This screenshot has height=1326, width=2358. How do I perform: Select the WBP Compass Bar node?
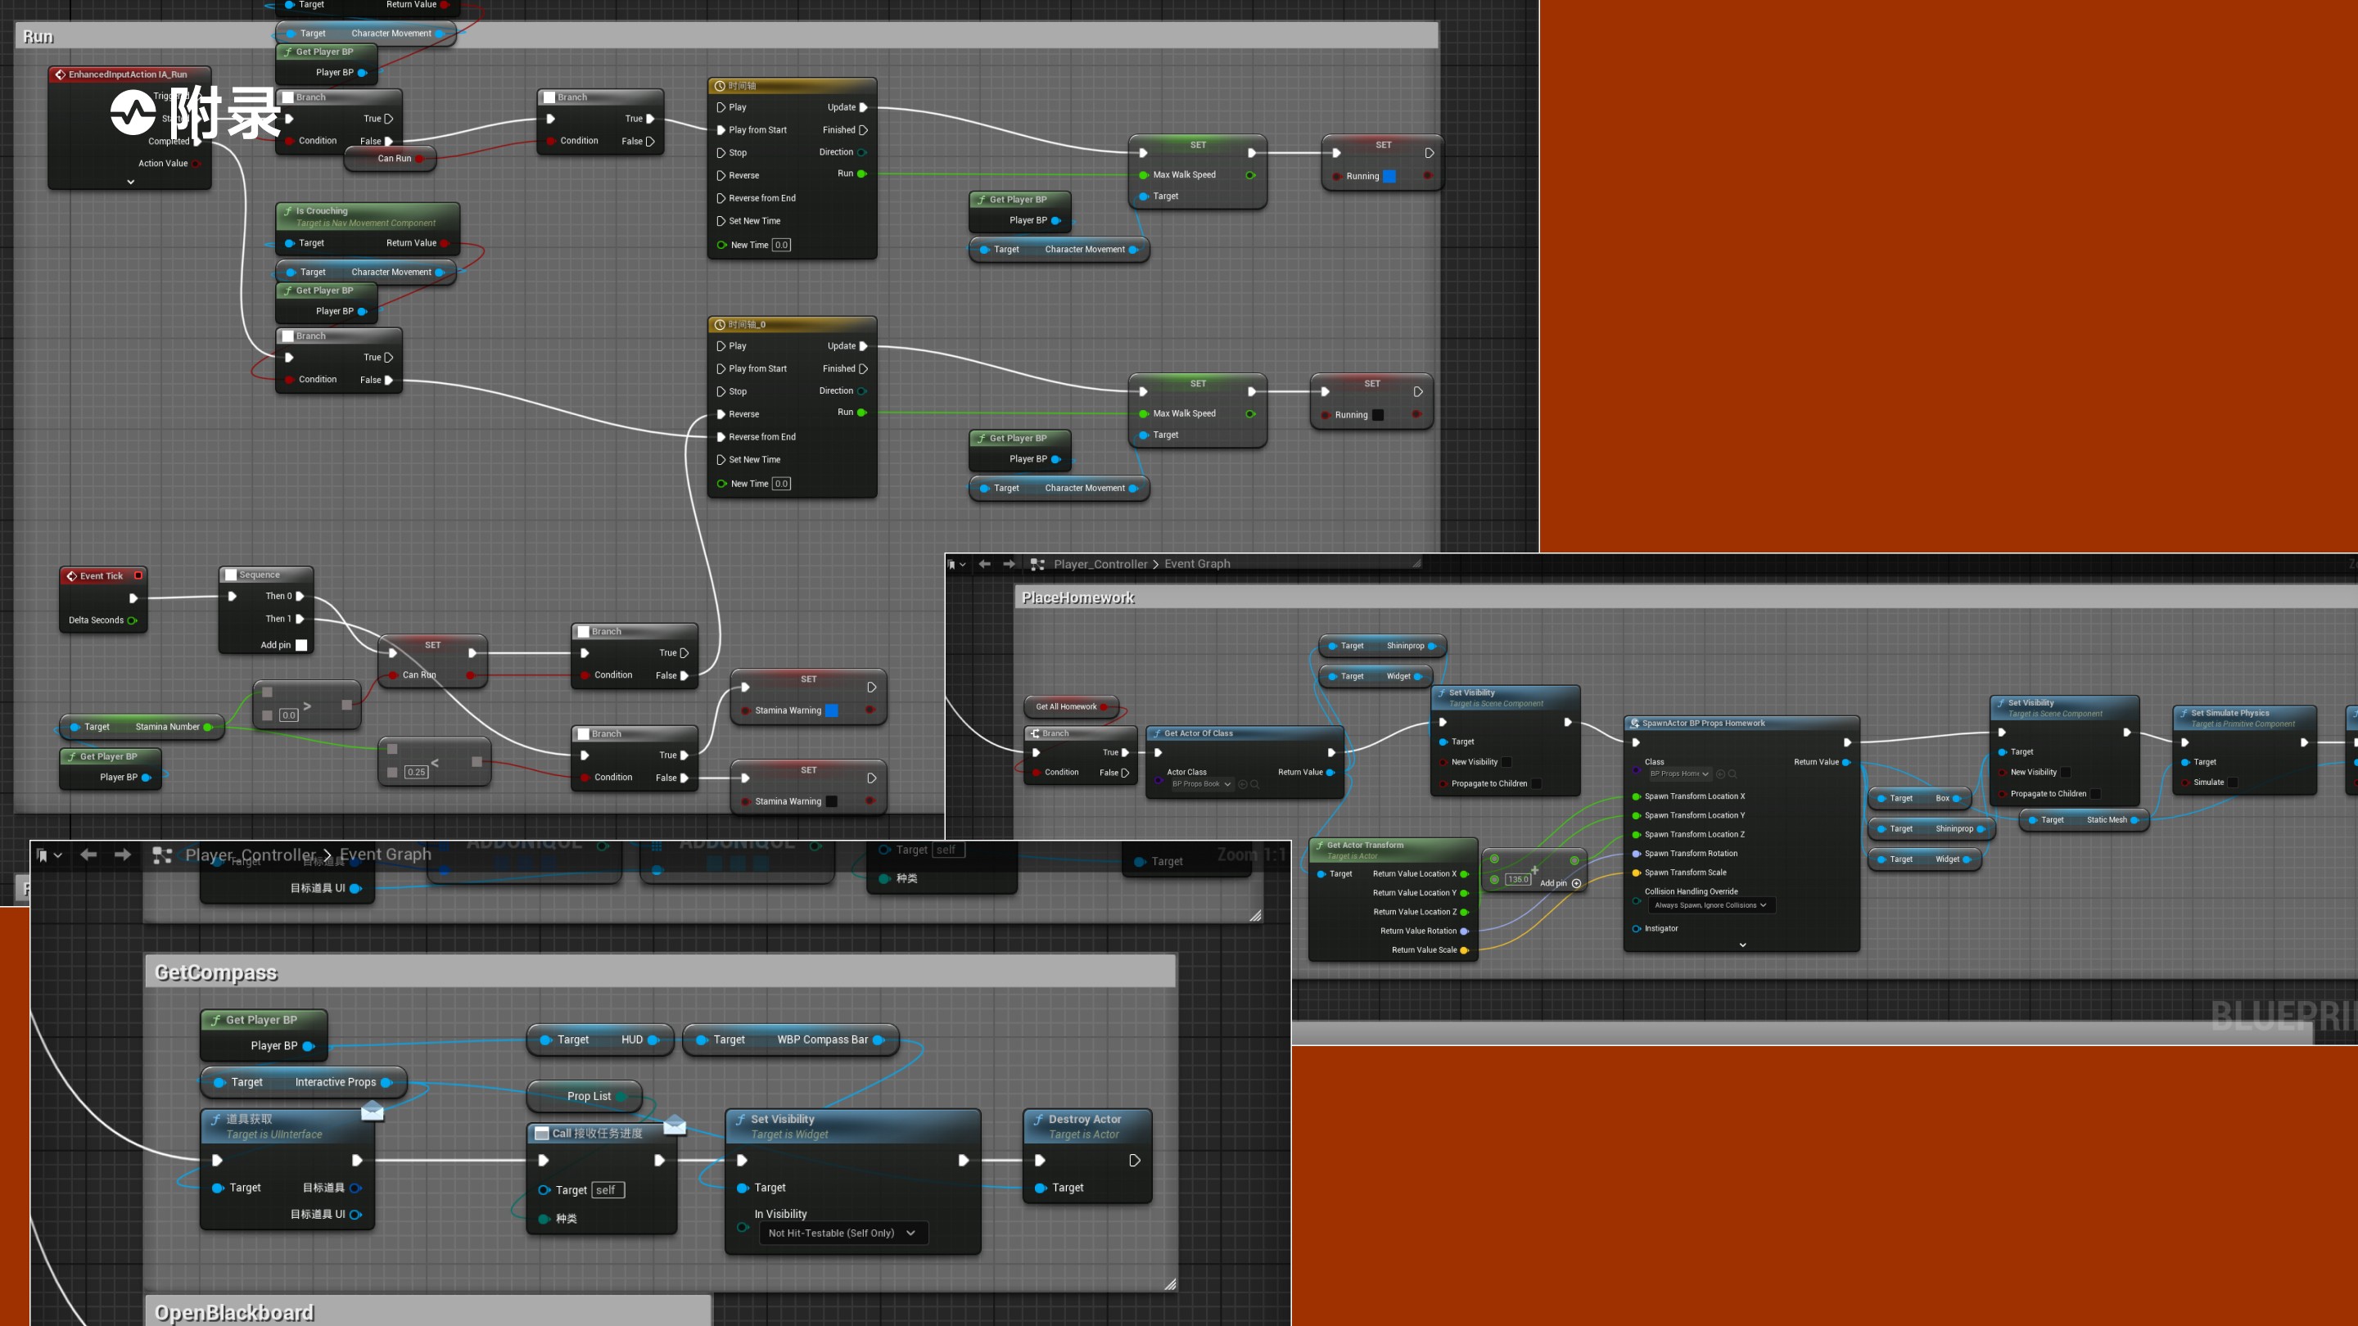click(x=791, y=1040)
